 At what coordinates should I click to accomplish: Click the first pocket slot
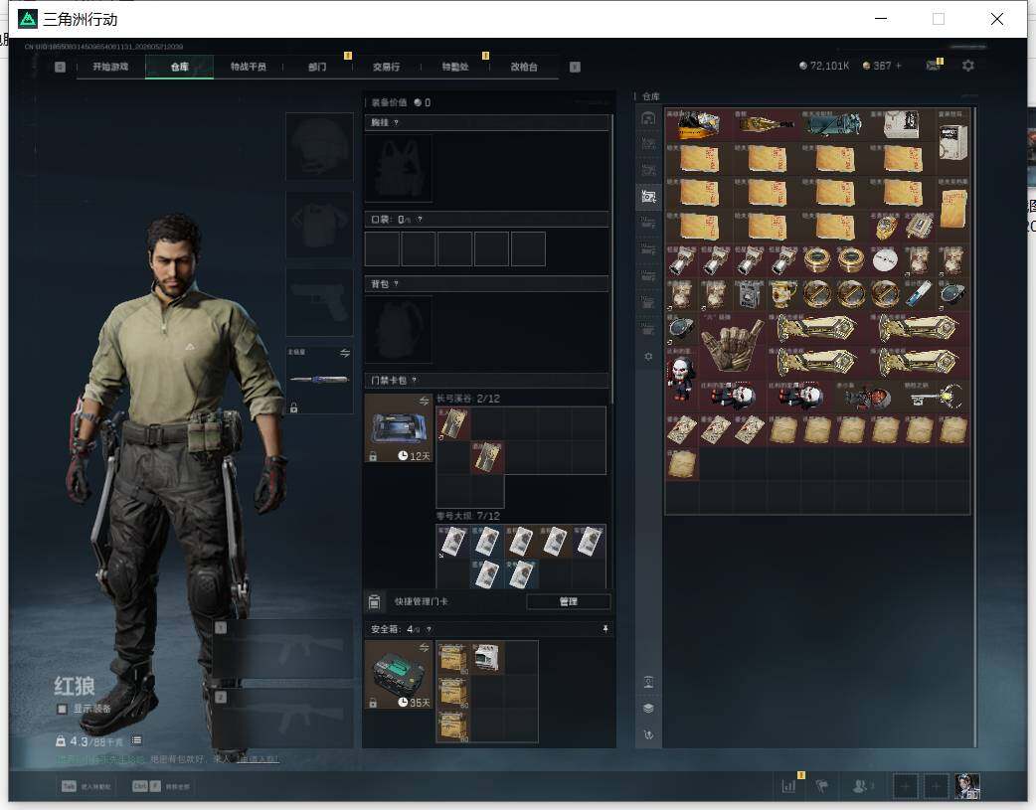tap(382, 249)
